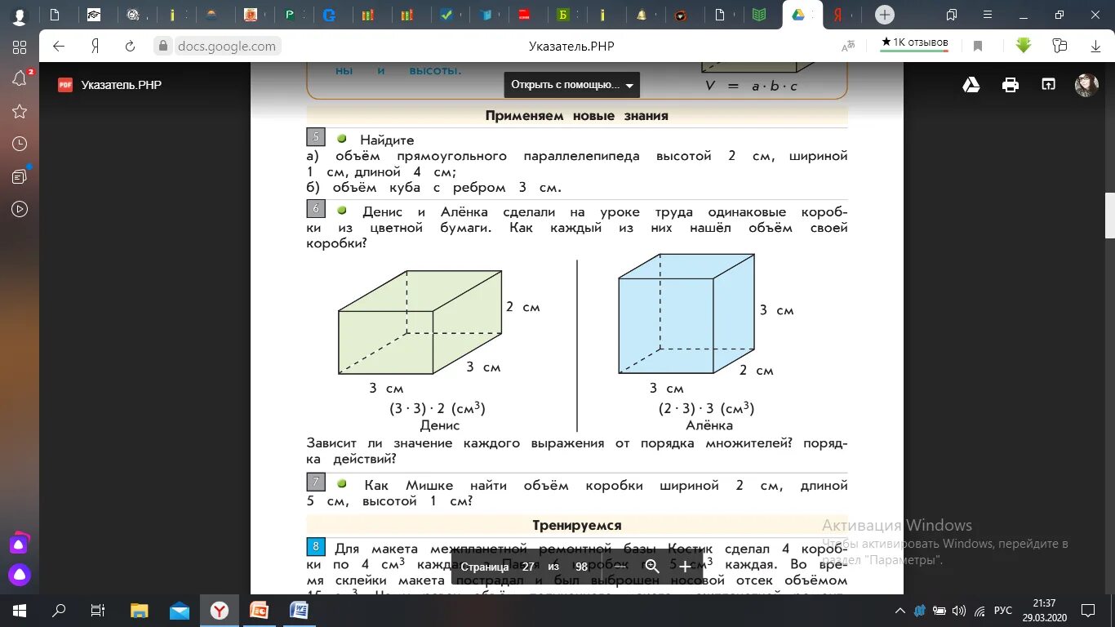Viewport: 1115px width, 627px height.
Task: Switch to the tab with blue checkmark icon
Action: [446, 15]
